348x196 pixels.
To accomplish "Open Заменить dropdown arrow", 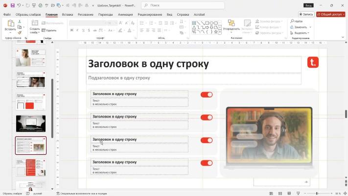I will tap(310, 27).
